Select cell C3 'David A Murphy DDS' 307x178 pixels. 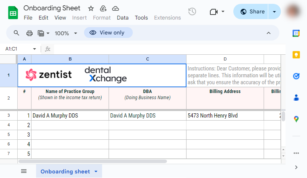click(x=147, y=116)
